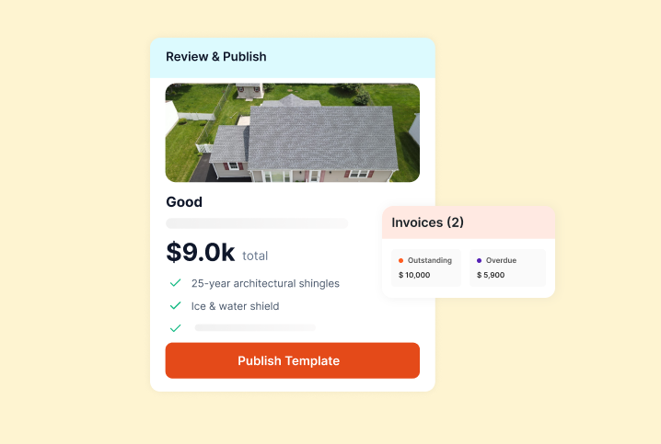Select the Overdue invoices label

point(501,260)
